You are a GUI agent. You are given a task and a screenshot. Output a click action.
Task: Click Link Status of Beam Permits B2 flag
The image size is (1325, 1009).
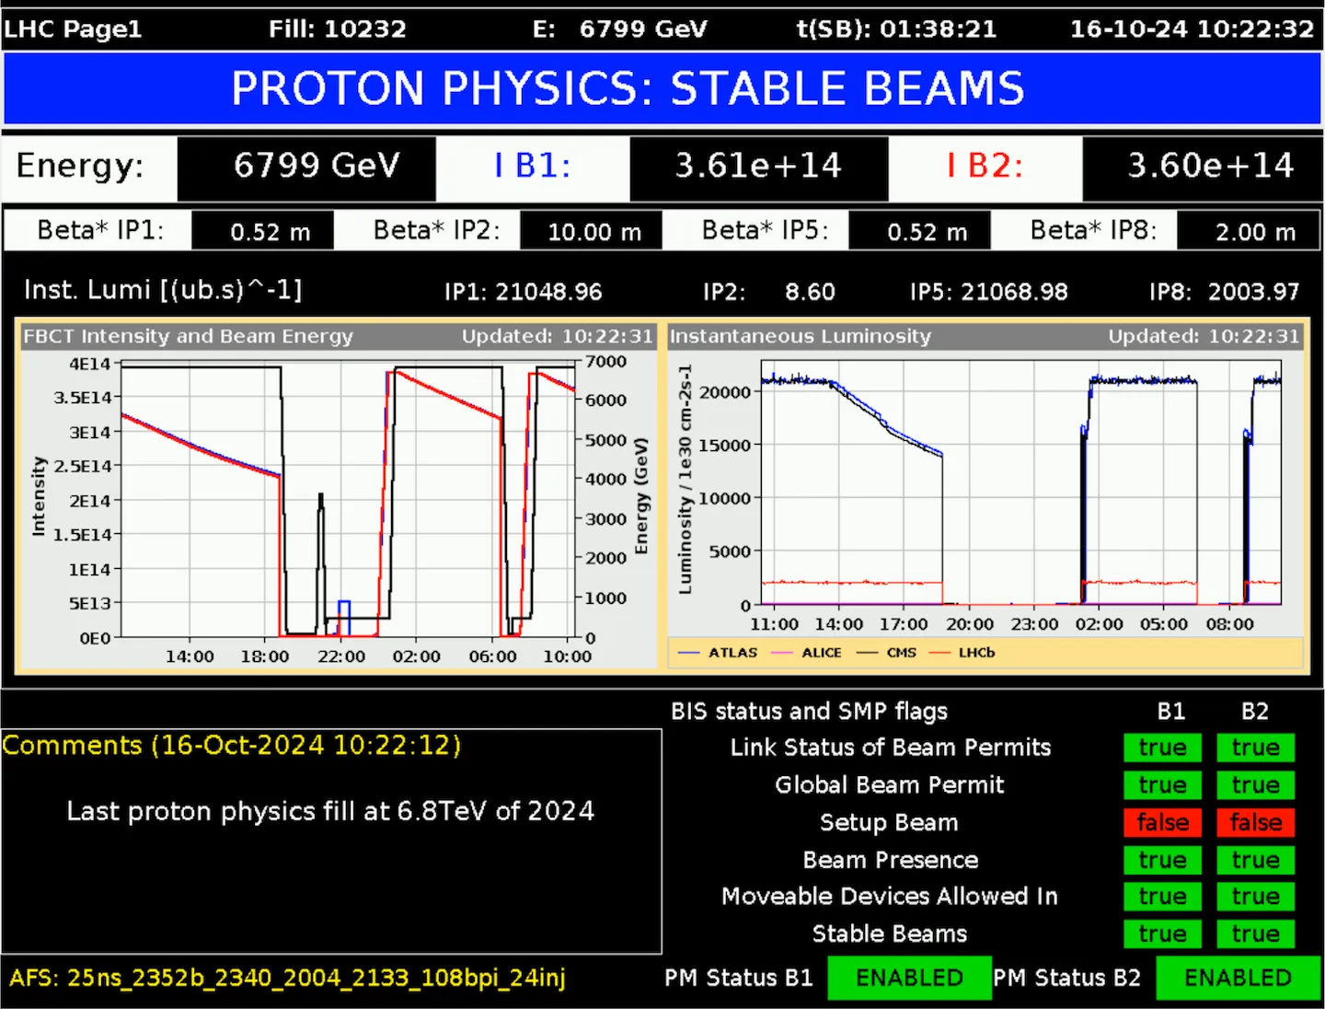point(1255,748)
